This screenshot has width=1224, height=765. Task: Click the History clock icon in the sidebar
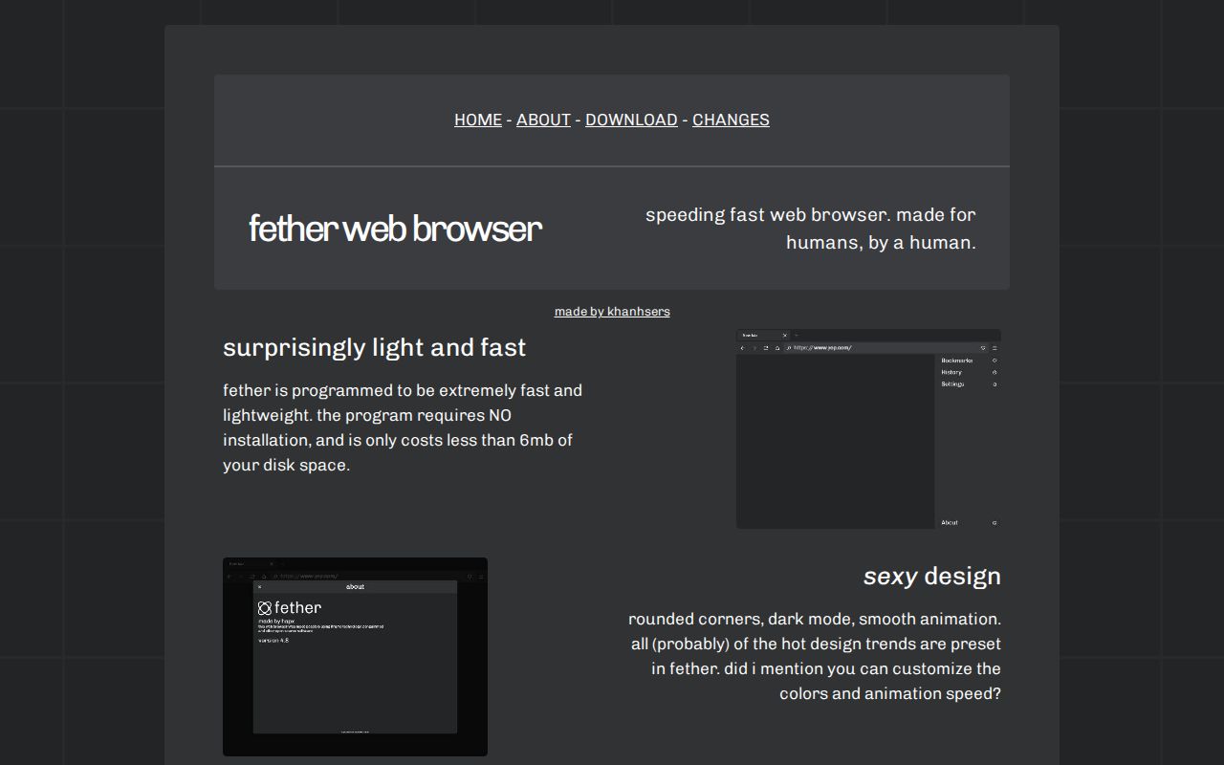click(994, 372)
